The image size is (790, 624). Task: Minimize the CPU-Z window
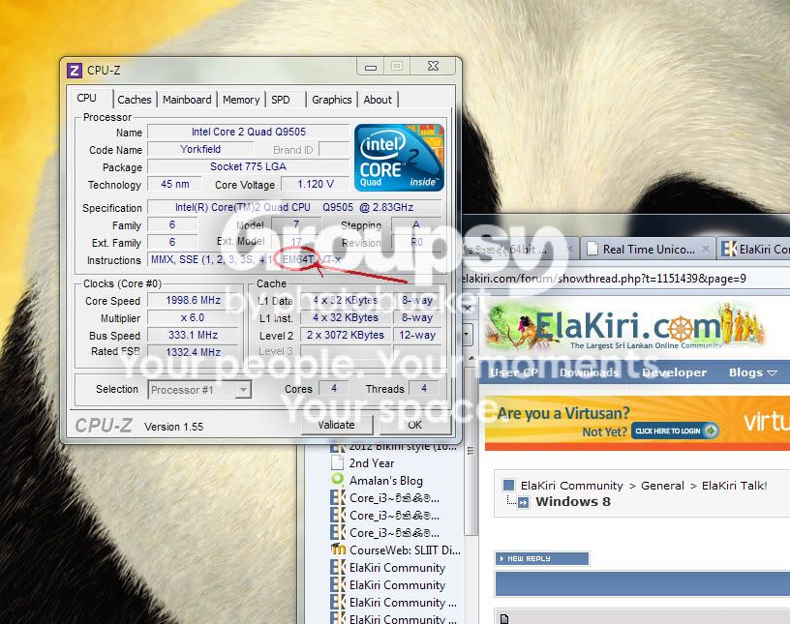371,66
